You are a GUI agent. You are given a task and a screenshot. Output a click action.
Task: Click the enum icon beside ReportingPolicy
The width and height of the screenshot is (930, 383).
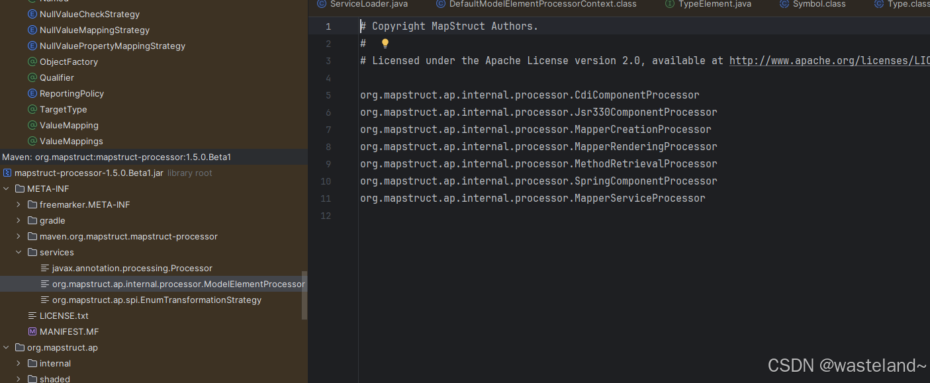[x=32, y=93]
